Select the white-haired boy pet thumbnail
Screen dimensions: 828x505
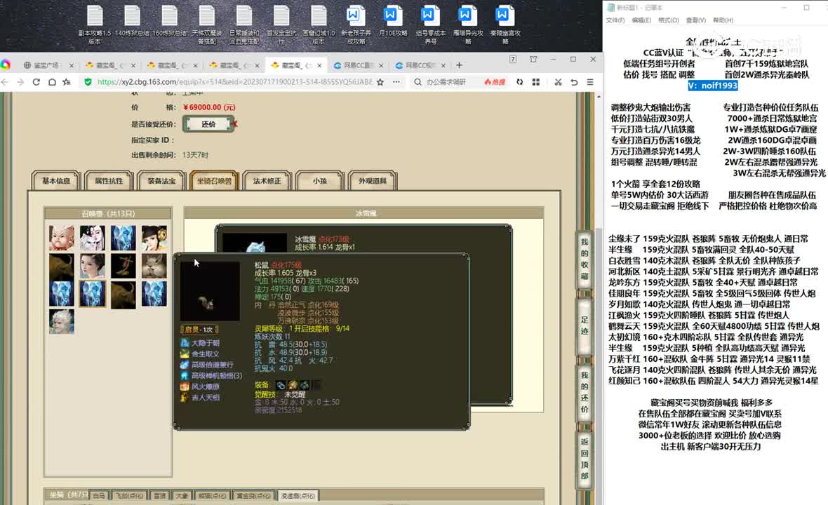pyautogui.click(x=62, y=321)
